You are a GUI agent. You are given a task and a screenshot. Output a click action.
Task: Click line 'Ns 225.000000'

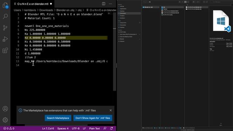35,30
